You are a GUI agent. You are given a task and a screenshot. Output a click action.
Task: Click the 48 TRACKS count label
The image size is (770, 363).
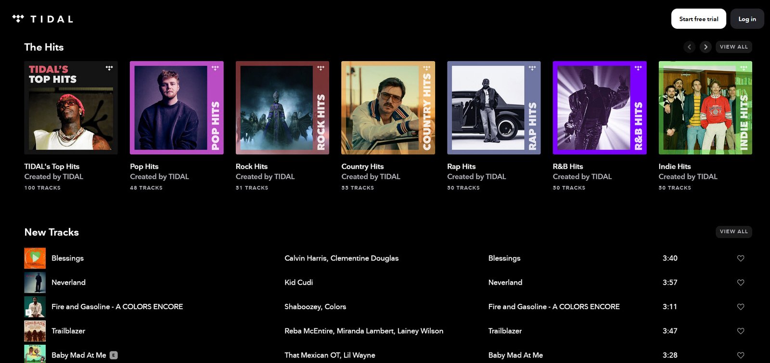146,188
